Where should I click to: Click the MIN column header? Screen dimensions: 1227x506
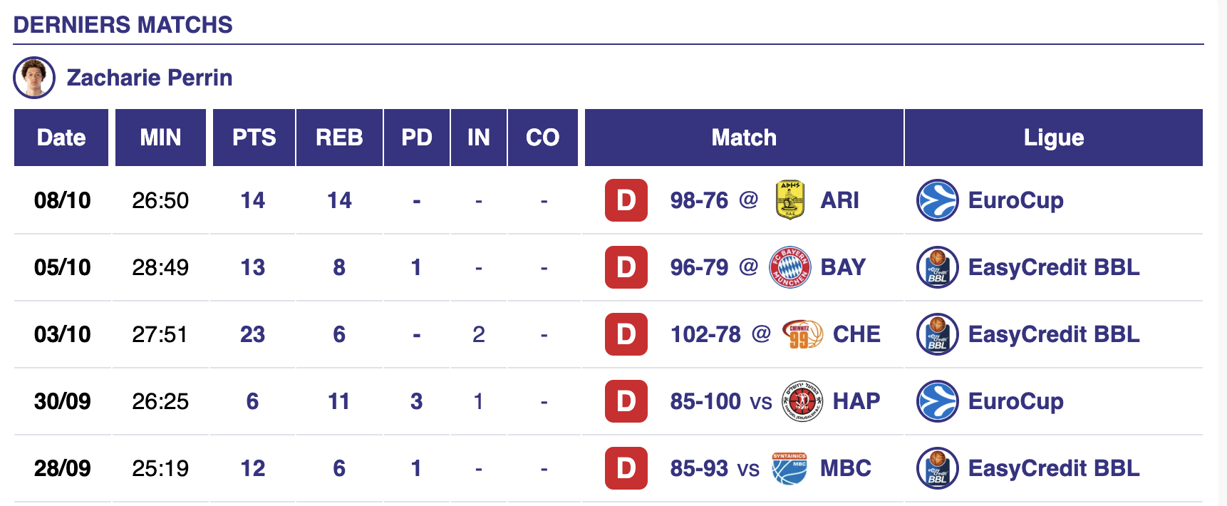point(160,138)
